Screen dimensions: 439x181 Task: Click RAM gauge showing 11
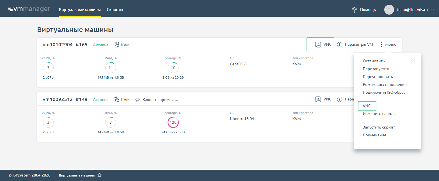(x=111, y=68)
